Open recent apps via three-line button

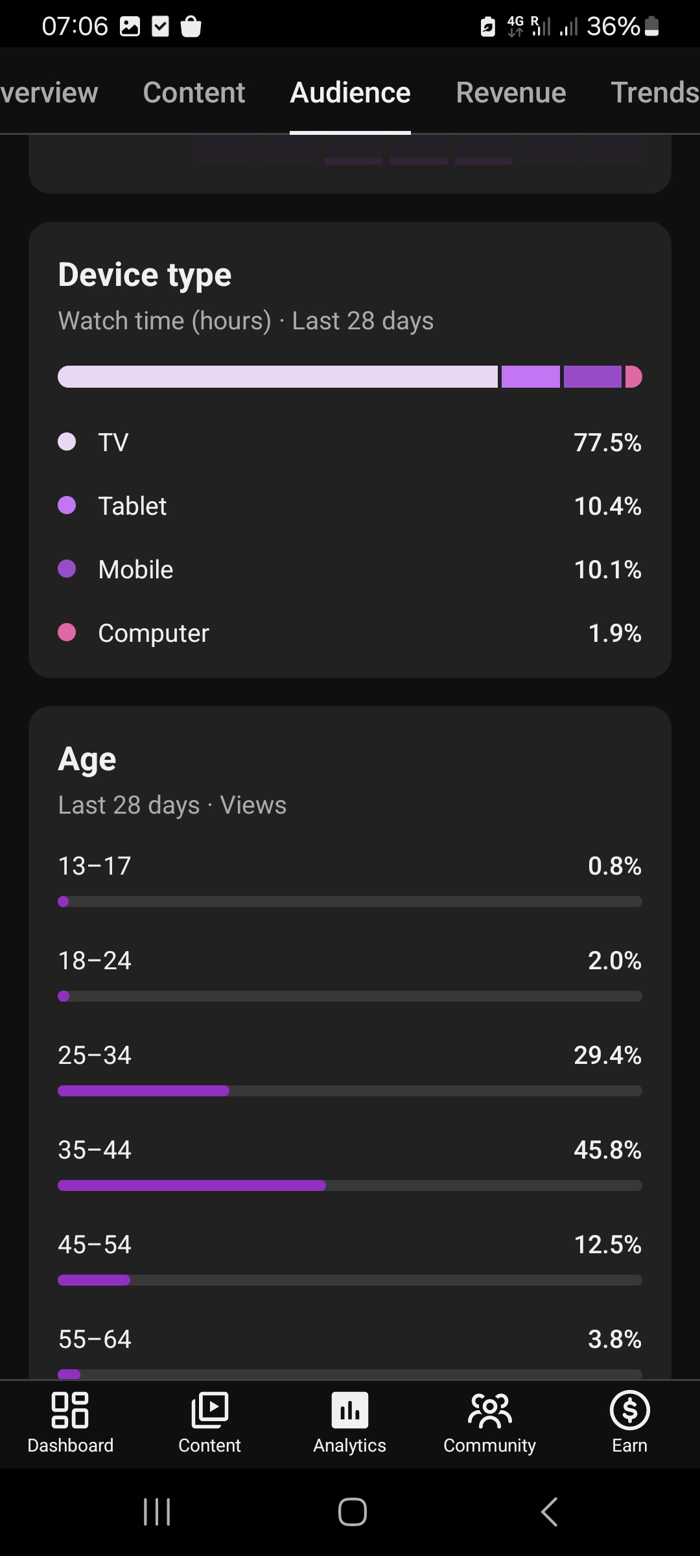(157, 1512)
